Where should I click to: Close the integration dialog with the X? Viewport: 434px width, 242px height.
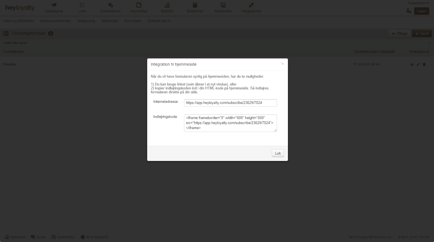(x=282, y=64)
